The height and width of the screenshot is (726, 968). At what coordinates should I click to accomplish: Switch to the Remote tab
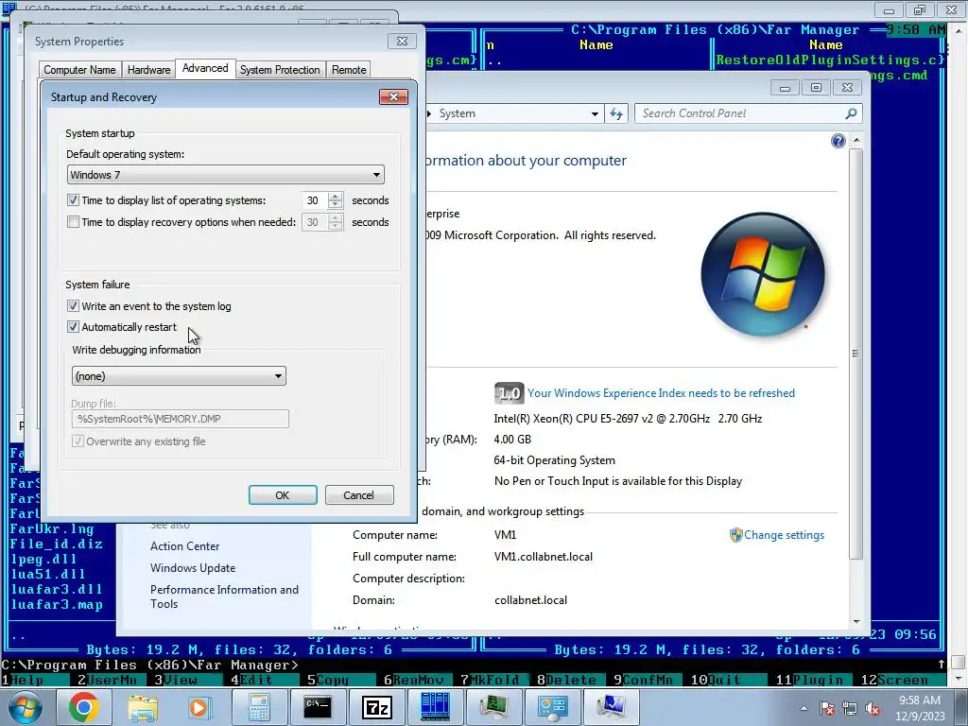349,70
